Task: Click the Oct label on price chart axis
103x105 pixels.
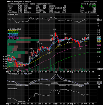Action: [86, 72]
